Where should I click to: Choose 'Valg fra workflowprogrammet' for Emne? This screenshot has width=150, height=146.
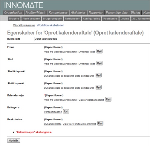[61, 52]
